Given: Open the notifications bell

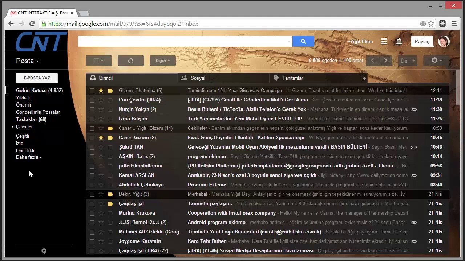Looking at the screenshot, I should (x=399, y=41).
